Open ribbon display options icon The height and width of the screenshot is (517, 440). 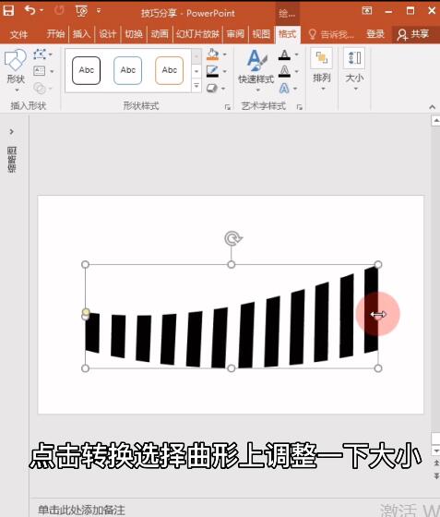pos(367,11)
